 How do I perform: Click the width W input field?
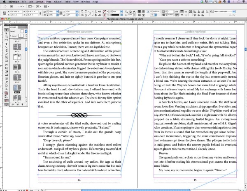coord(33,12)
